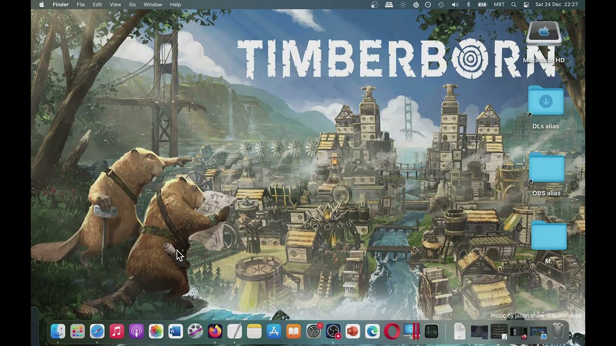Click the Spotlight search magnifier
The width and height of the screenshot is (616, 346).
(x=514, y=4)
